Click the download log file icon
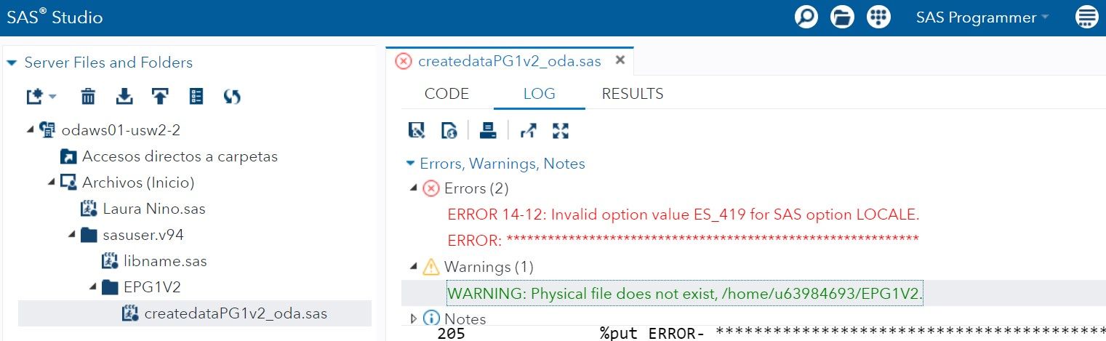The image size is (1106, 341). click(449, 131)
